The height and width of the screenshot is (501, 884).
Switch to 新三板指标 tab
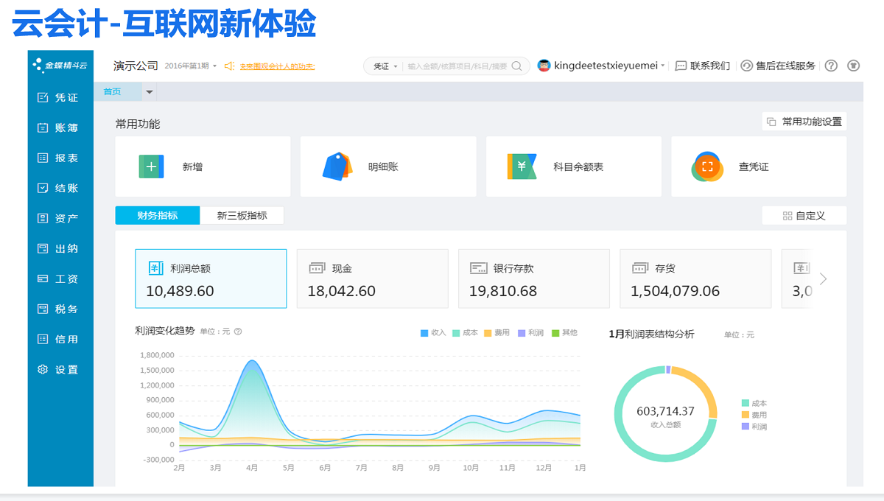(x=242, y=216)
